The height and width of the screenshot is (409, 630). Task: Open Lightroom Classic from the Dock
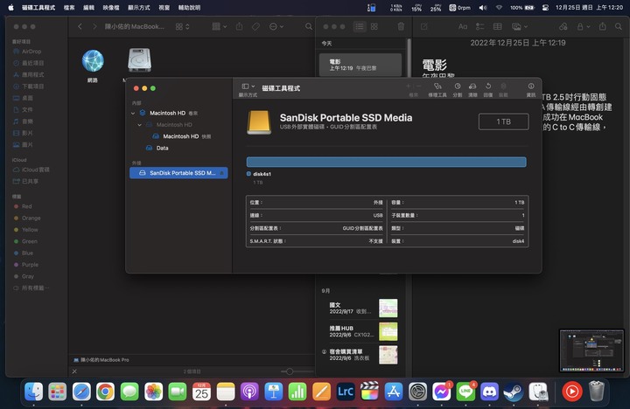[x=345, y=392]
